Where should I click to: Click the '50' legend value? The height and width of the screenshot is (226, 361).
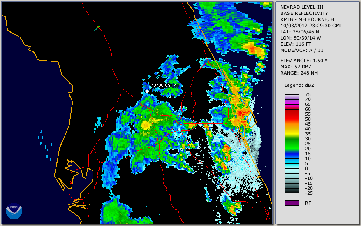click(x=308, y=119)
